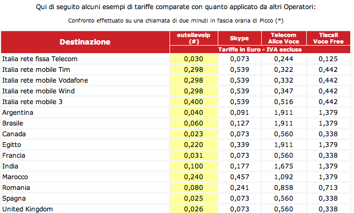
Task: Click the Tiscali Voce Free column header
Action: coord(328,38)
